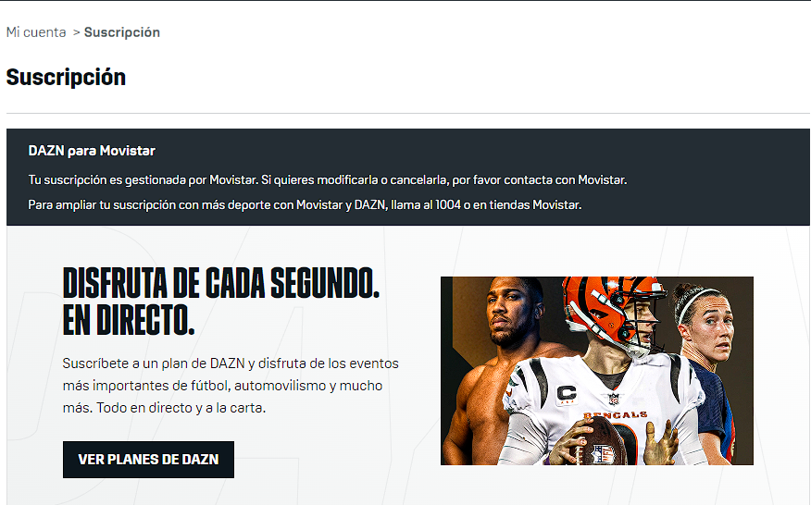Screen dimensions: 811x505
Task: Click the 1004 phone number in banner
Action: pos(448,204)
